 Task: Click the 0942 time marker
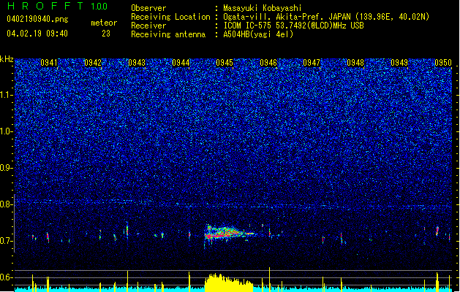coord(93,63)
